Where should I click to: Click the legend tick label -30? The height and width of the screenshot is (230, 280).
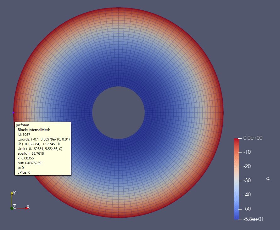pos(247,181)
